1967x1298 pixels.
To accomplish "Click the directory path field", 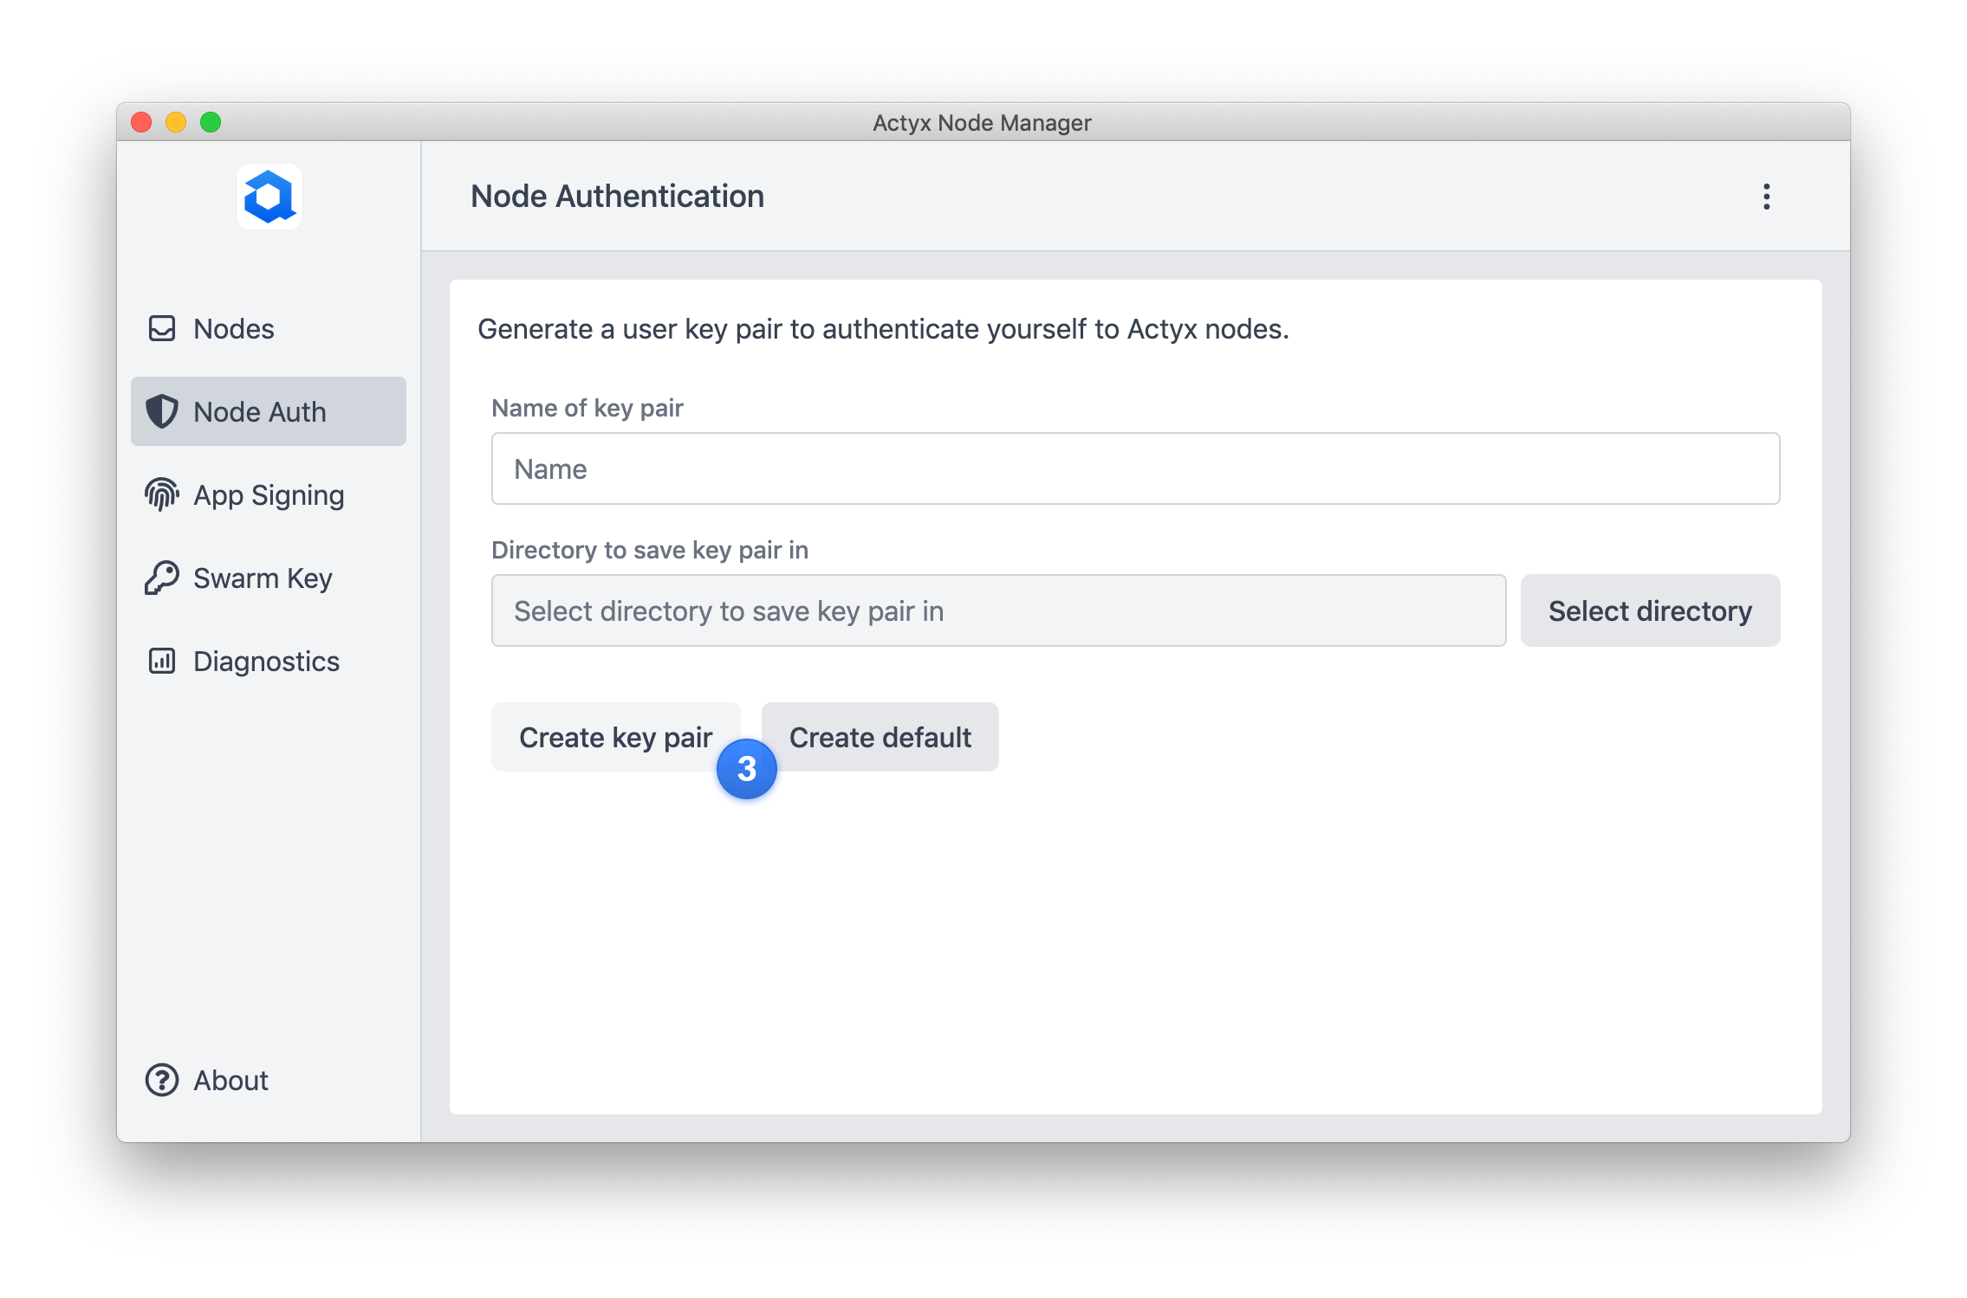I will click(x=998, y=610).
